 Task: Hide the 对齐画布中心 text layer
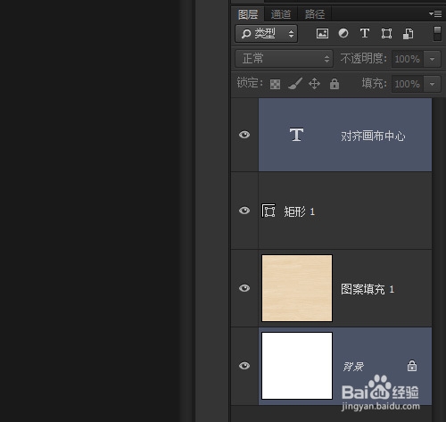pyautogui.click(x=244, y=135)
